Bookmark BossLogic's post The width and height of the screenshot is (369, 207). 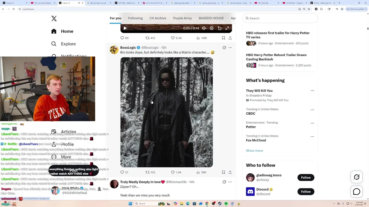point(223,172)
